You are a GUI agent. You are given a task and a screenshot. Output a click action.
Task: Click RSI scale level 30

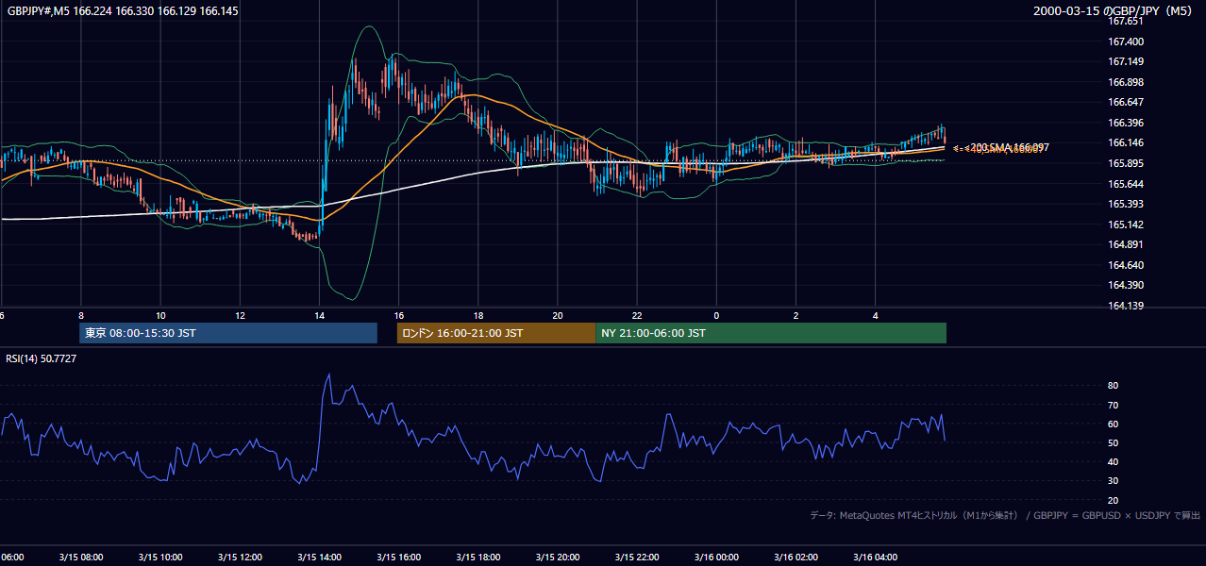(x=1114, y=481)
